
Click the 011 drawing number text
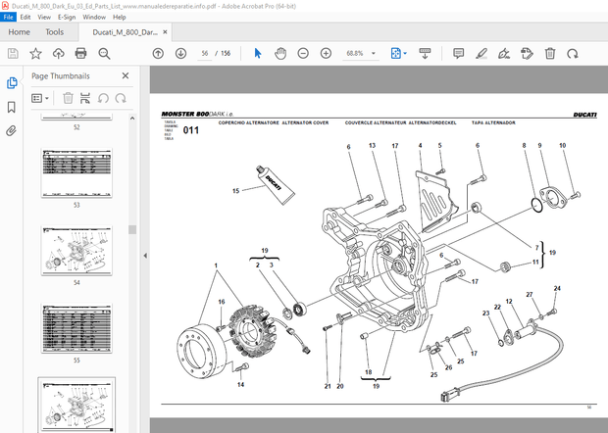click(191, 130)
